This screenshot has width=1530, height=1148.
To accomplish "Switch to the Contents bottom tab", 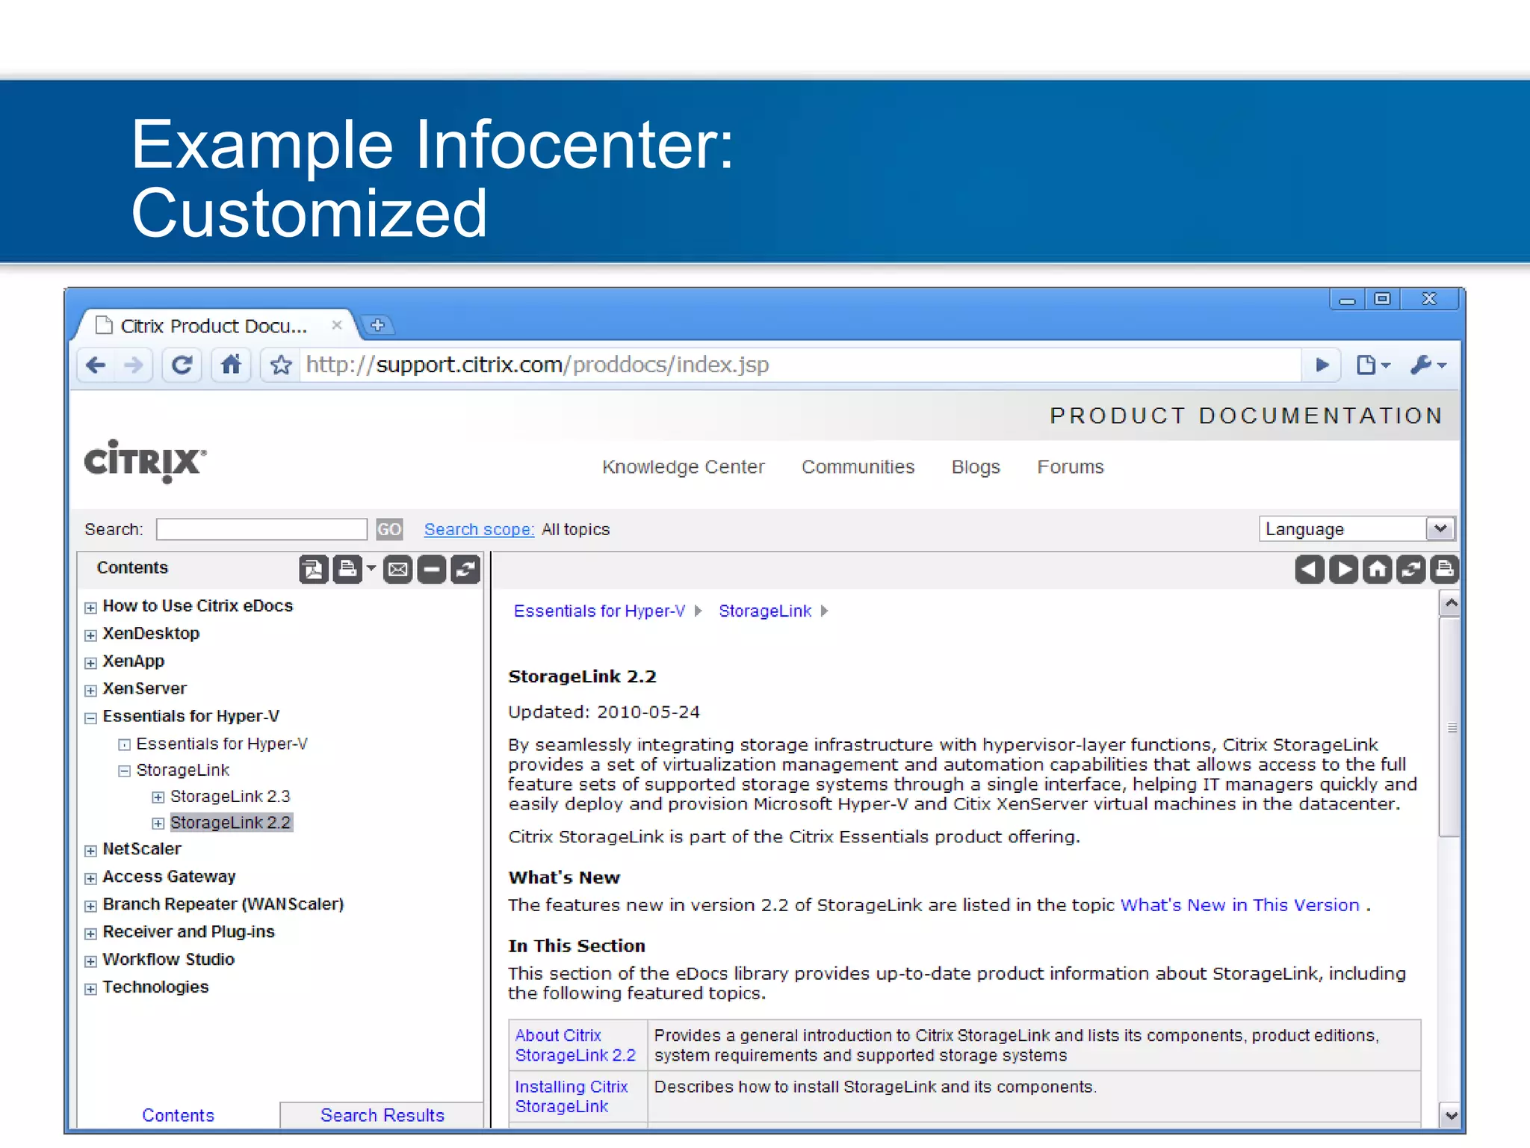I will [179, 1115].
